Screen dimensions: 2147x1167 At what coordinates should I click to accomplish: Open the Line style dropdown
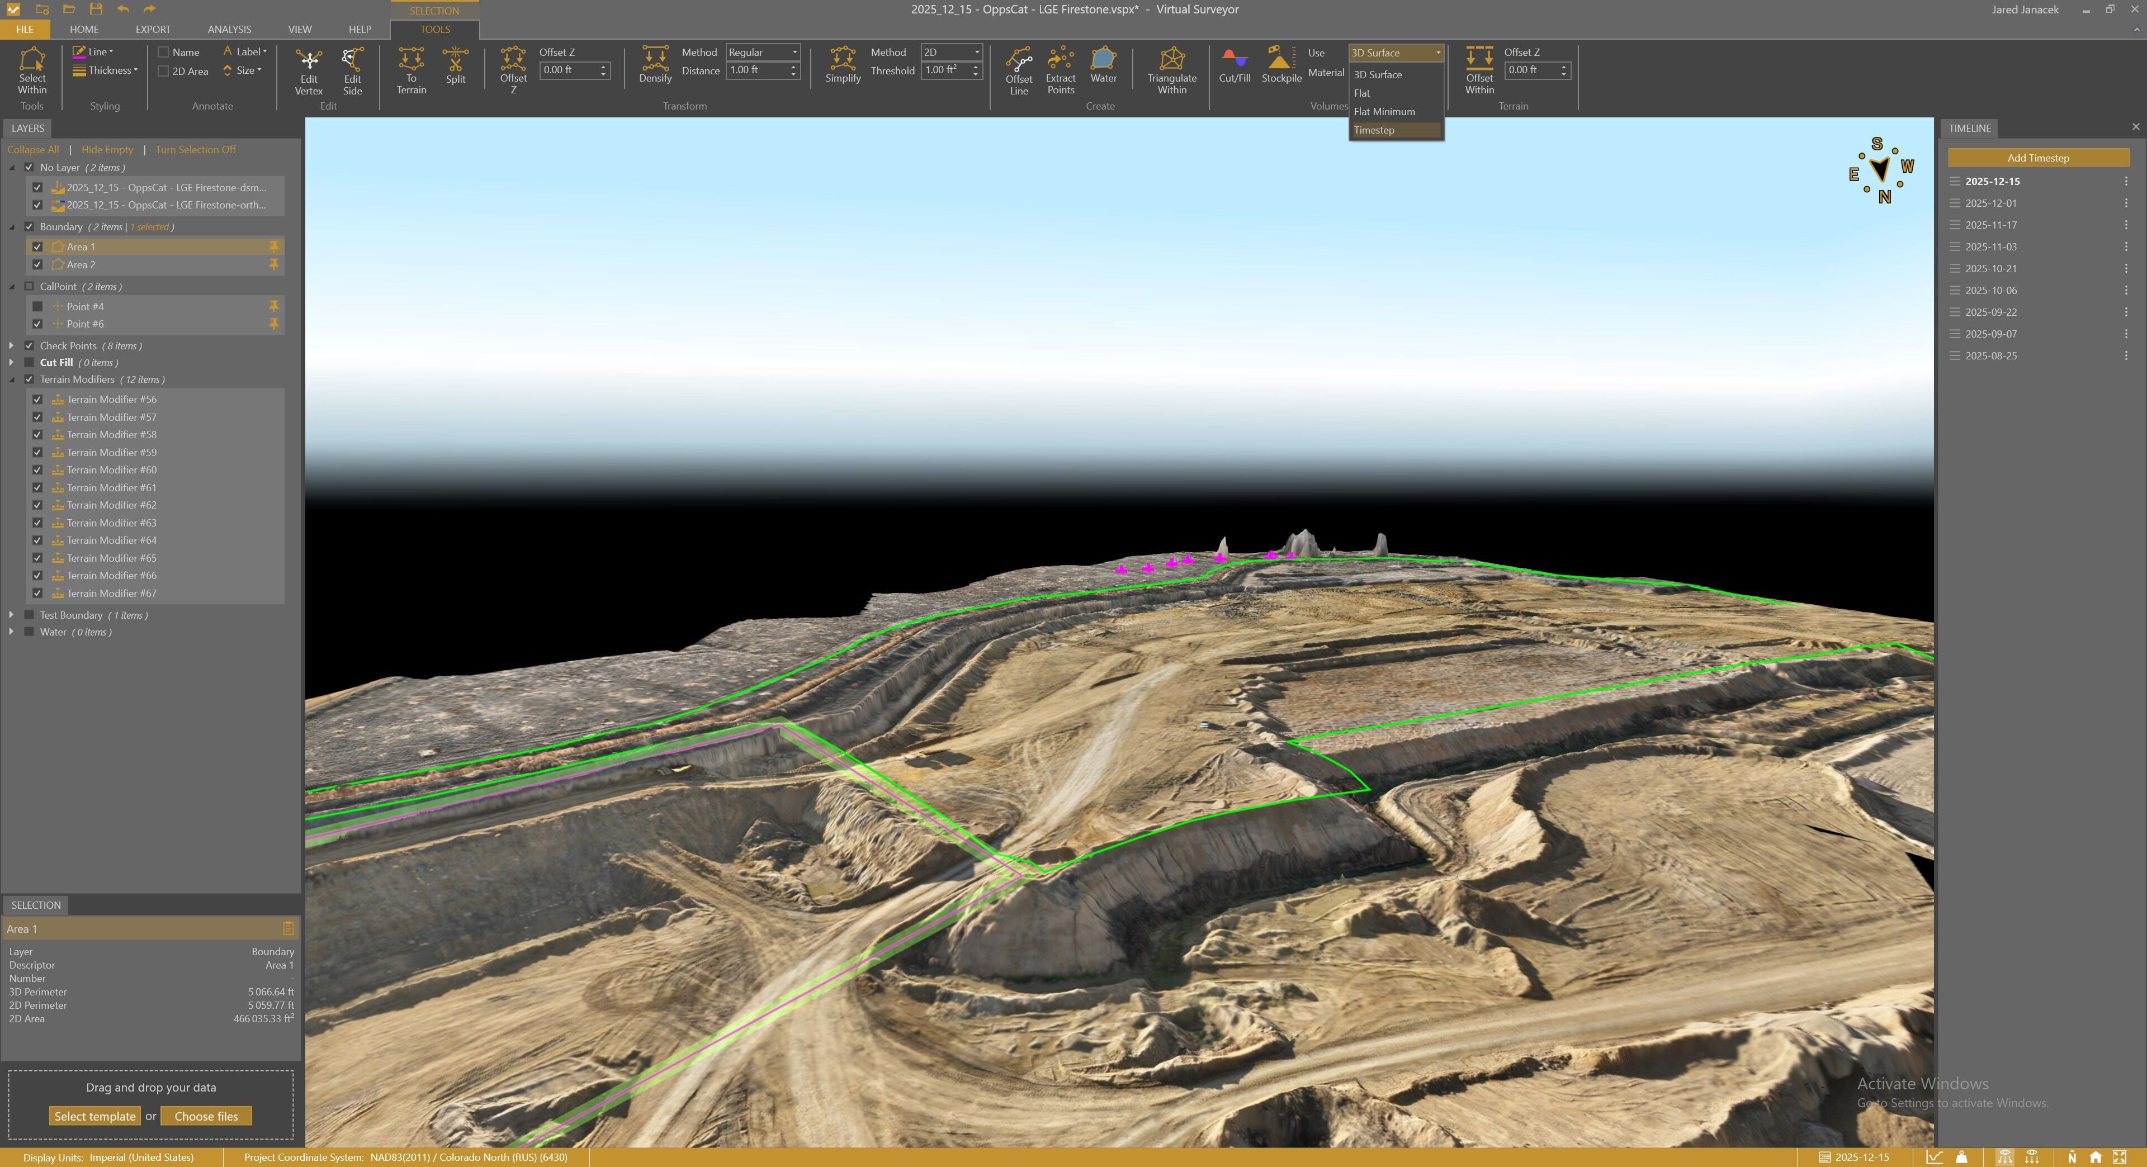[93, 51]
